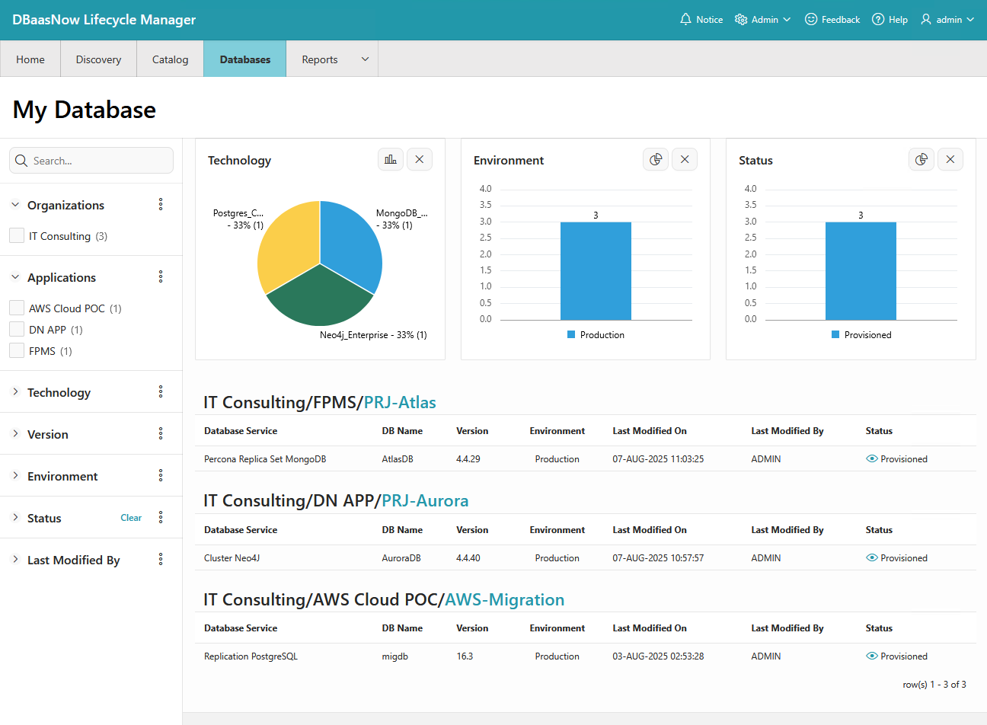The image size is (987, 725).
Task: Close the Status chart panel
Action: [x=950, y=159]
